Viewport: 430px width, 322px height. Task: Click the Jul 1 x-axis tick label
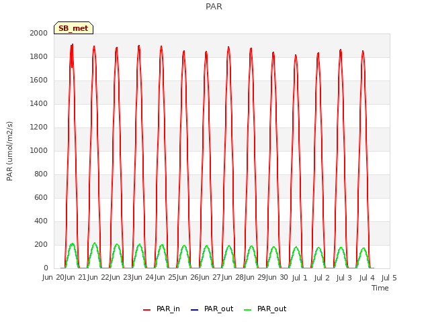click(x=300, y=278)
